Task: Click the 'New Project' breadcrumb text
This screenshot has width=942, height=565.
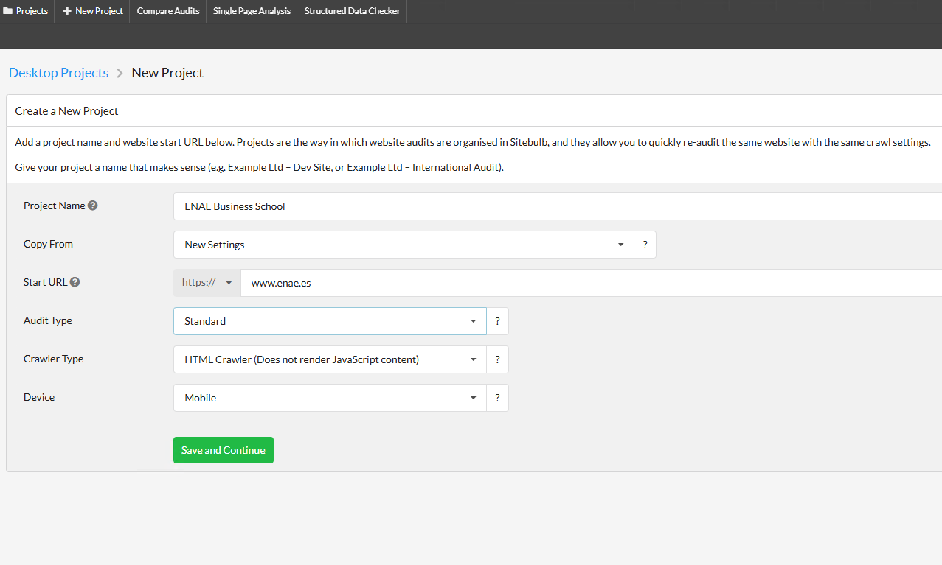Action: click(167, 73)
